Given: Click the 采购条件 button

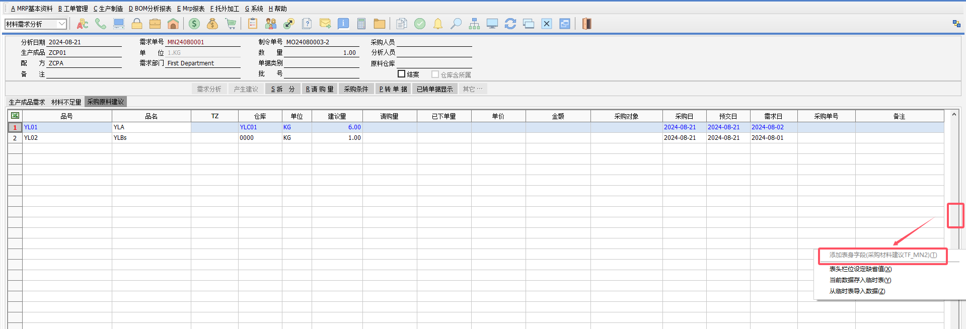Looking at the screenshot, I should coord(356,89).
